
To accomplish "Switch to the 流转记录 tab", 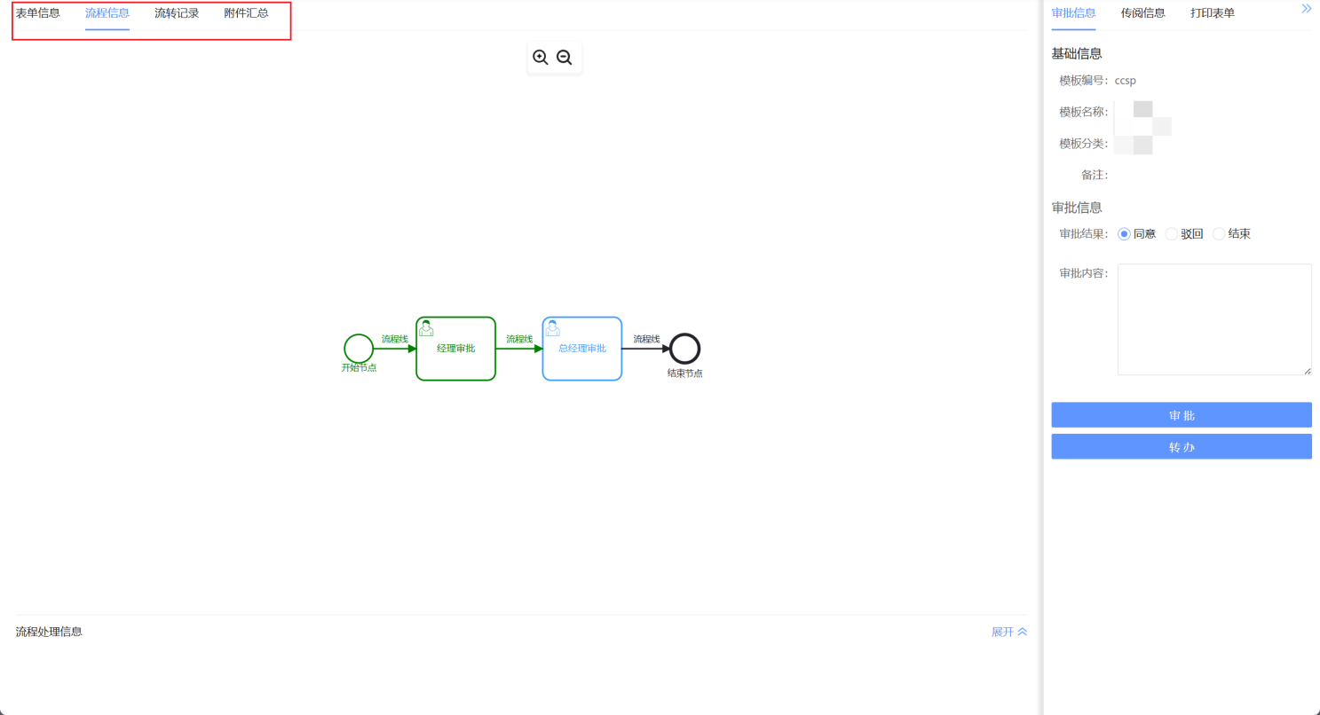I will click(177, 12).
